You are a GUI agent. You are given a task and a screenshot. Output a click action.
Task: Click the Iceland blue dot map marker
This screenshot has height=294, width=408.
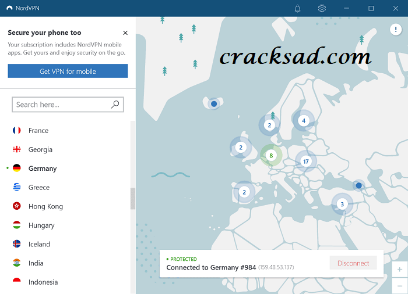[214, 104]
